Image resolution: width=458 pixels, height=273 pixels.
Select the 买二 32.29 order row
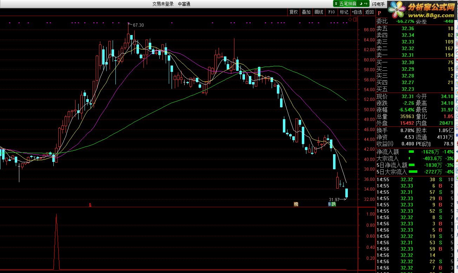pyautogui.click(x=415, y=69)
